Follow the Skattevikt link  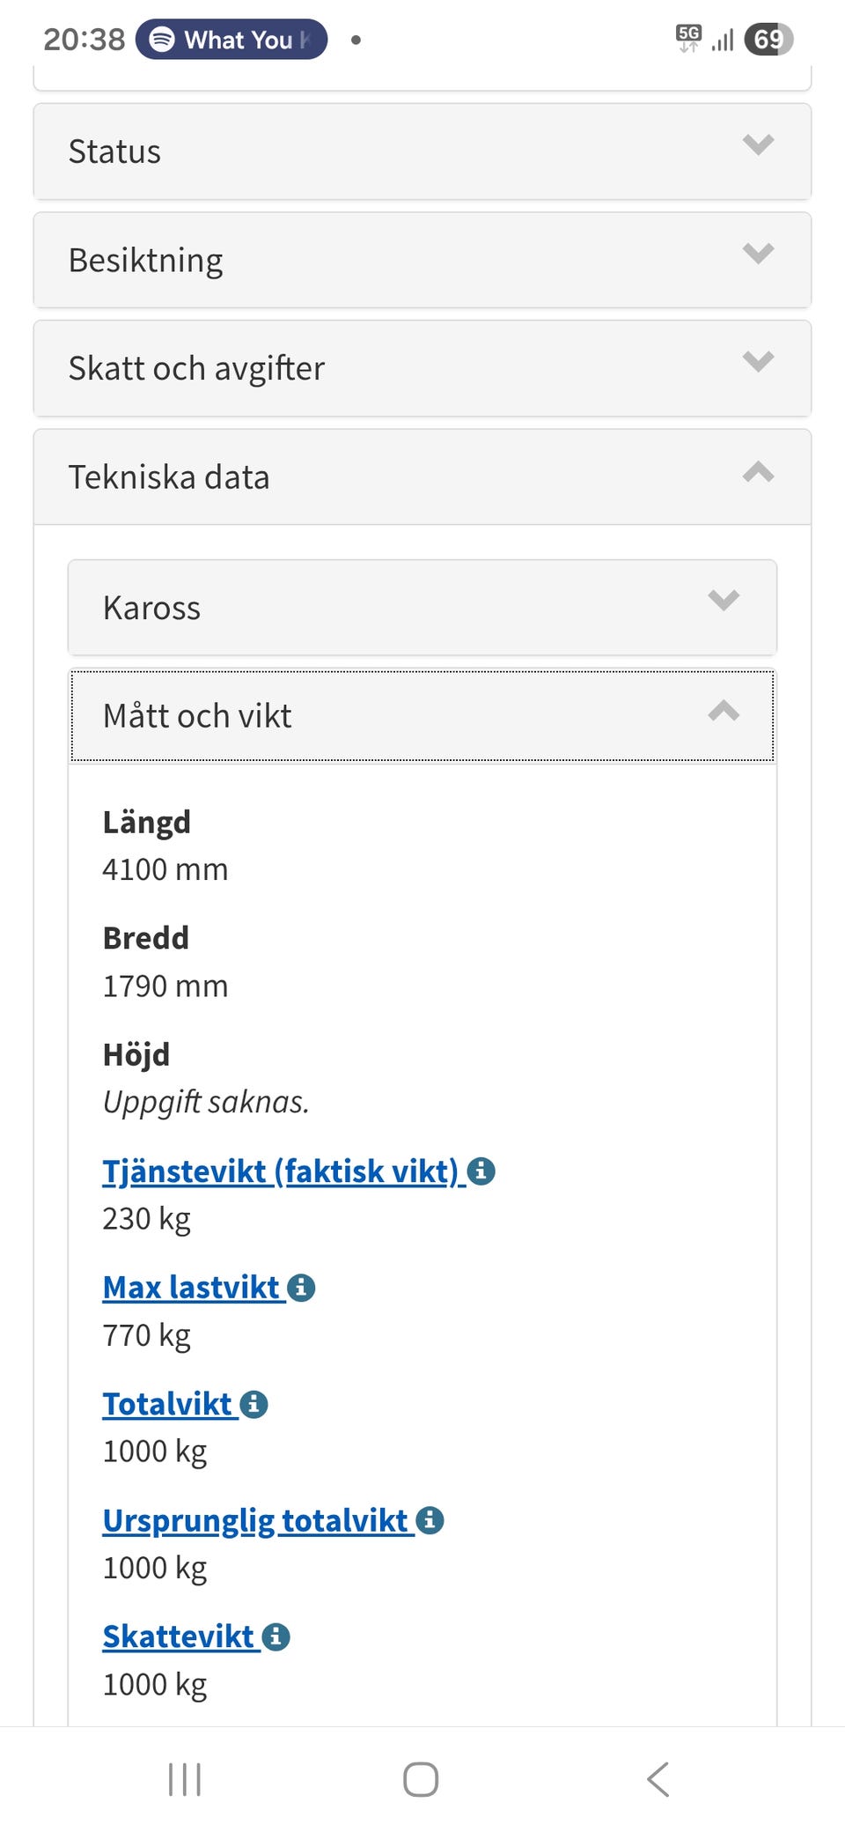click(178, 1636)
